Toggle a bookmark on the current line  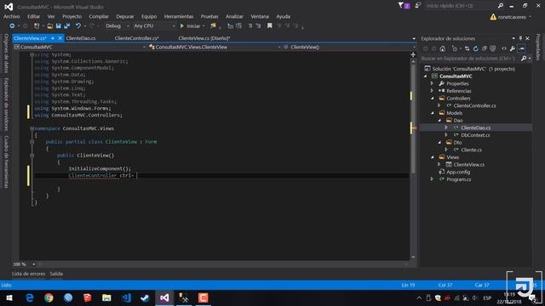coord(269,26)
